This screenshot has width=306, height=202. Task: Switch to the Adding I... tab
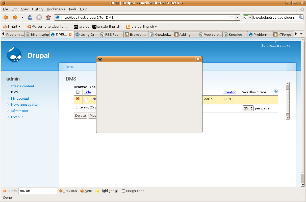(185, 34)
